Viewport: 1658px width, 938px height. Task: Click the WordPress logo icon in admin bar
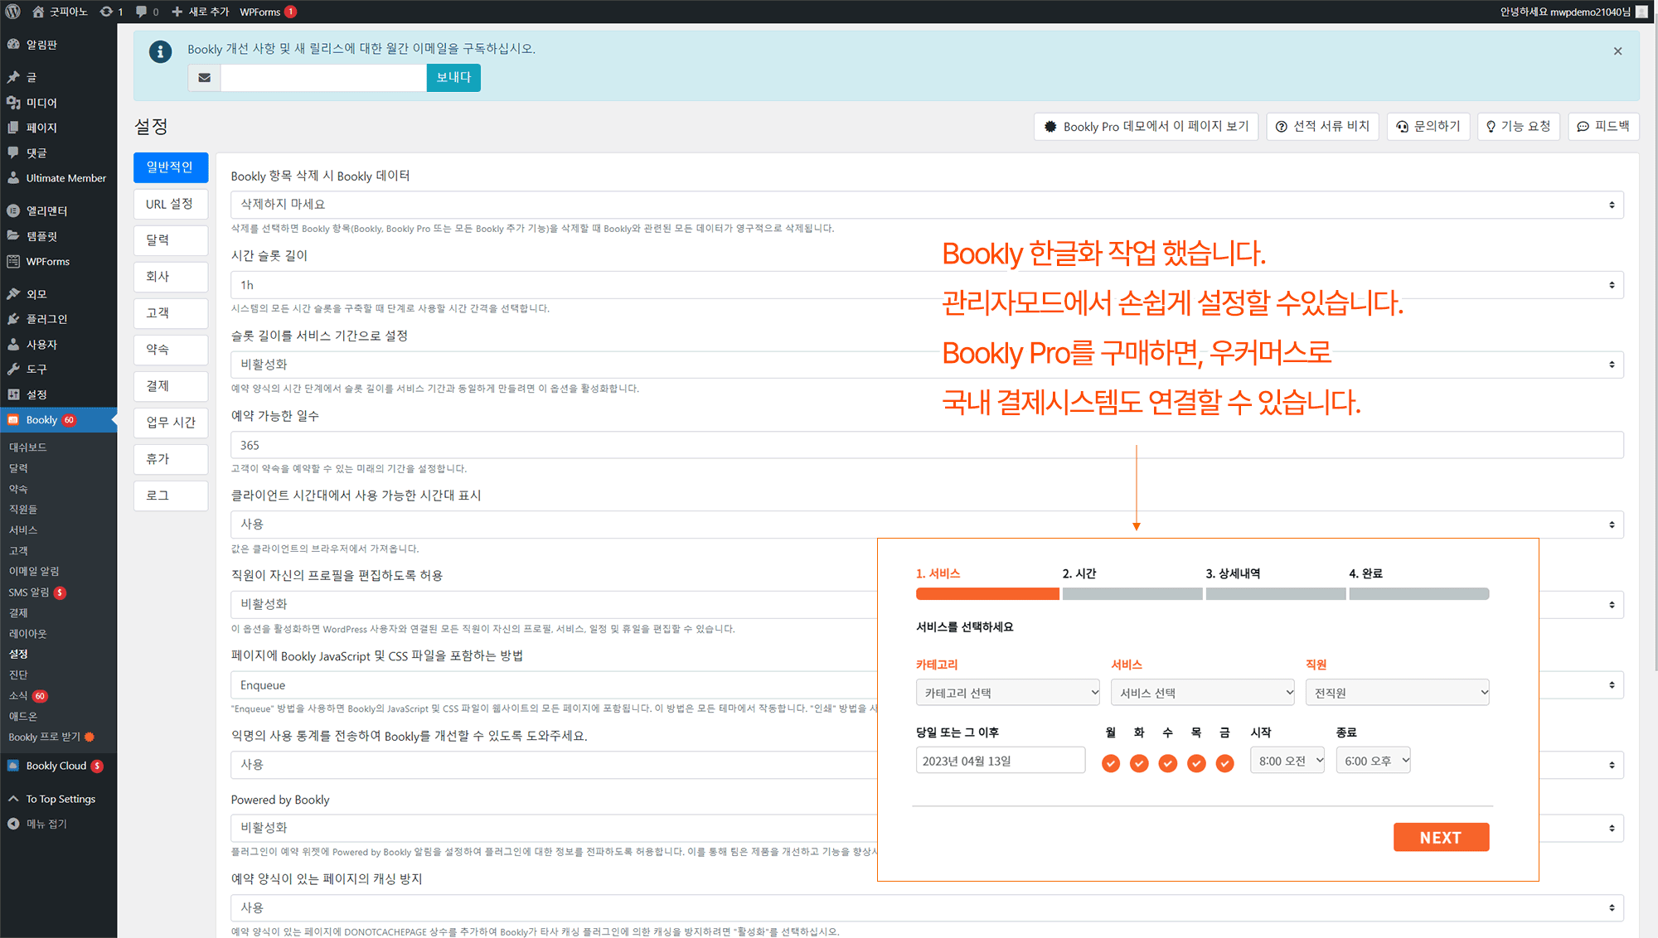coord(13,12)
